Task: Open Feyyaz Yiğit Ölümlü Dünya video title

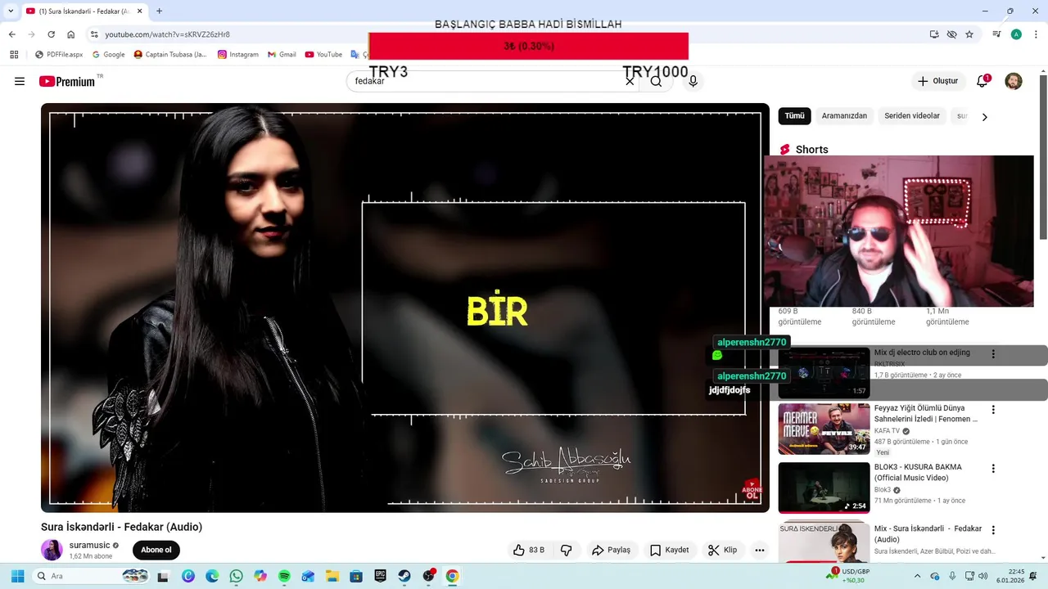Action: click(926, 413)
